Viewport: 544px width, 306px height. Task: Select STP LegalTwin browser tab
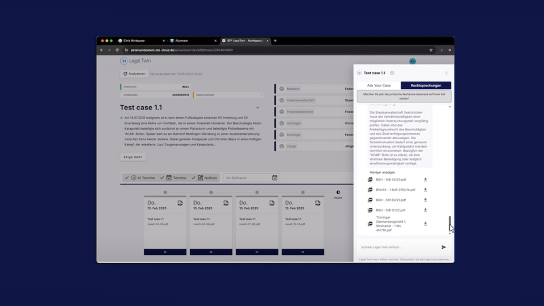pos(245,41)
